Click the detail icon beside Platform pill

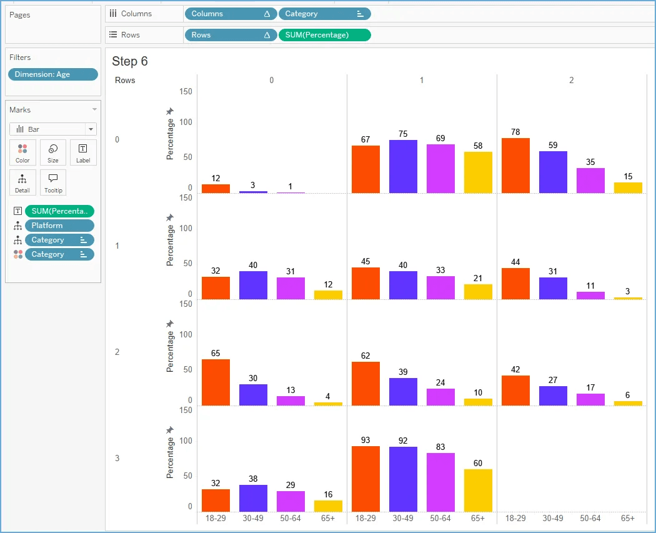[17, 226]
